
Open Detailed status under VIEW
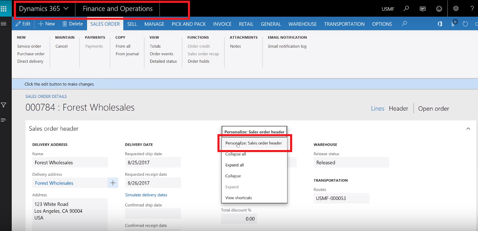(163, 61)
